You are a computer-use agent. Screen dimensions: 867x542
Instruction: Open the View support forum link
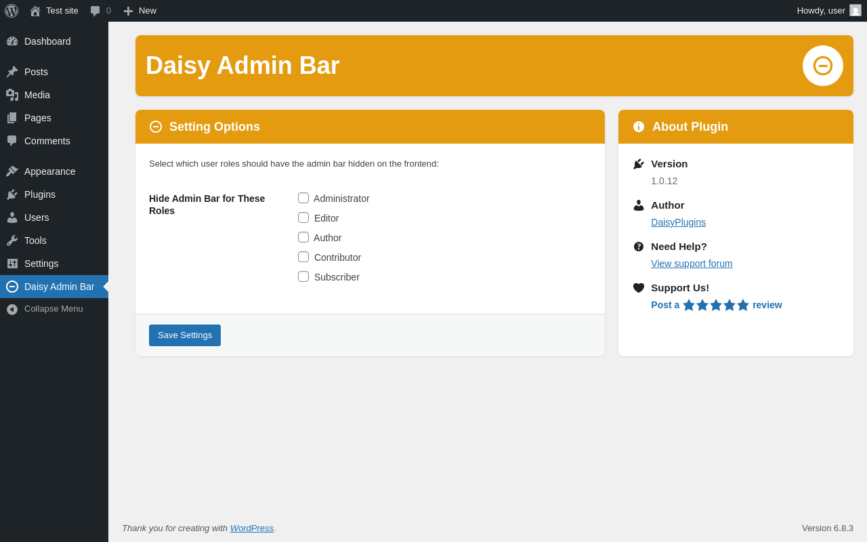pyautogui.click(x=692, y=264)
